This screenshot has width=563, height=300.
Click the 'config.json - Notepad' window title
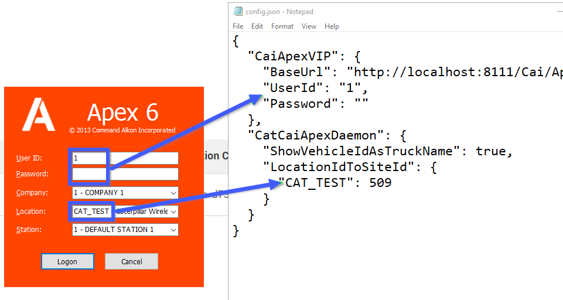coord(279,12)
